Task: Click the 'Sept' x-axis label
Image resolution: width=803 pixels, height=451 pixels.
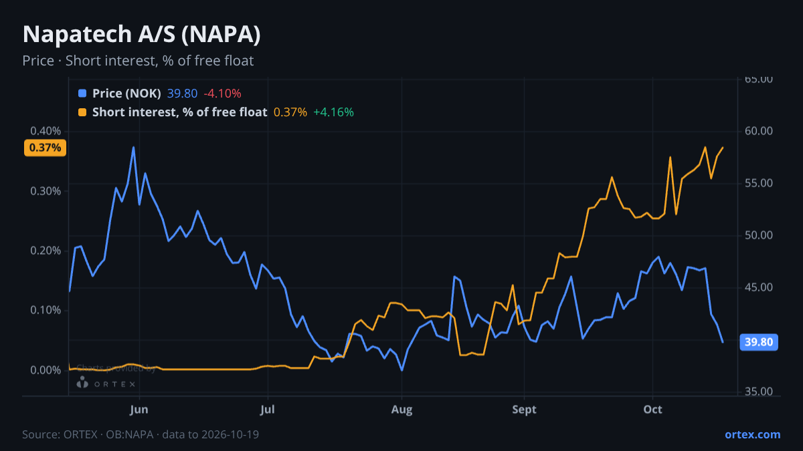Action: point(524,410)
